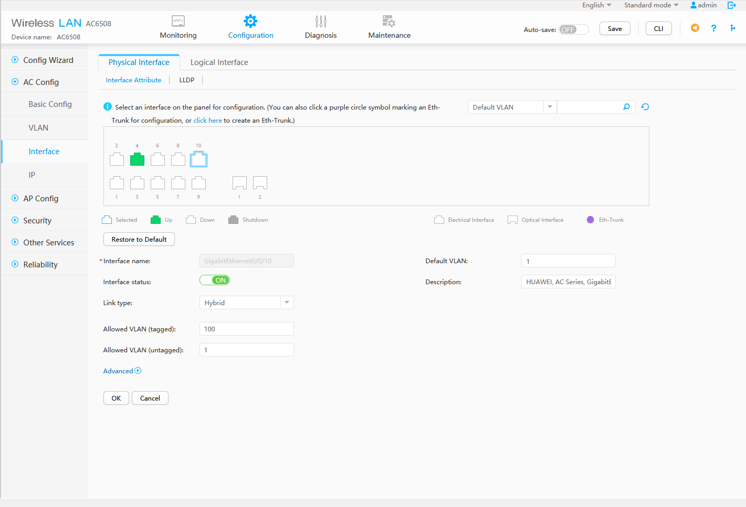Image resolution: width=746 pixels, height=507 pixels.
Task: Click the blue flag icon in the header
Action: [733, 28]
